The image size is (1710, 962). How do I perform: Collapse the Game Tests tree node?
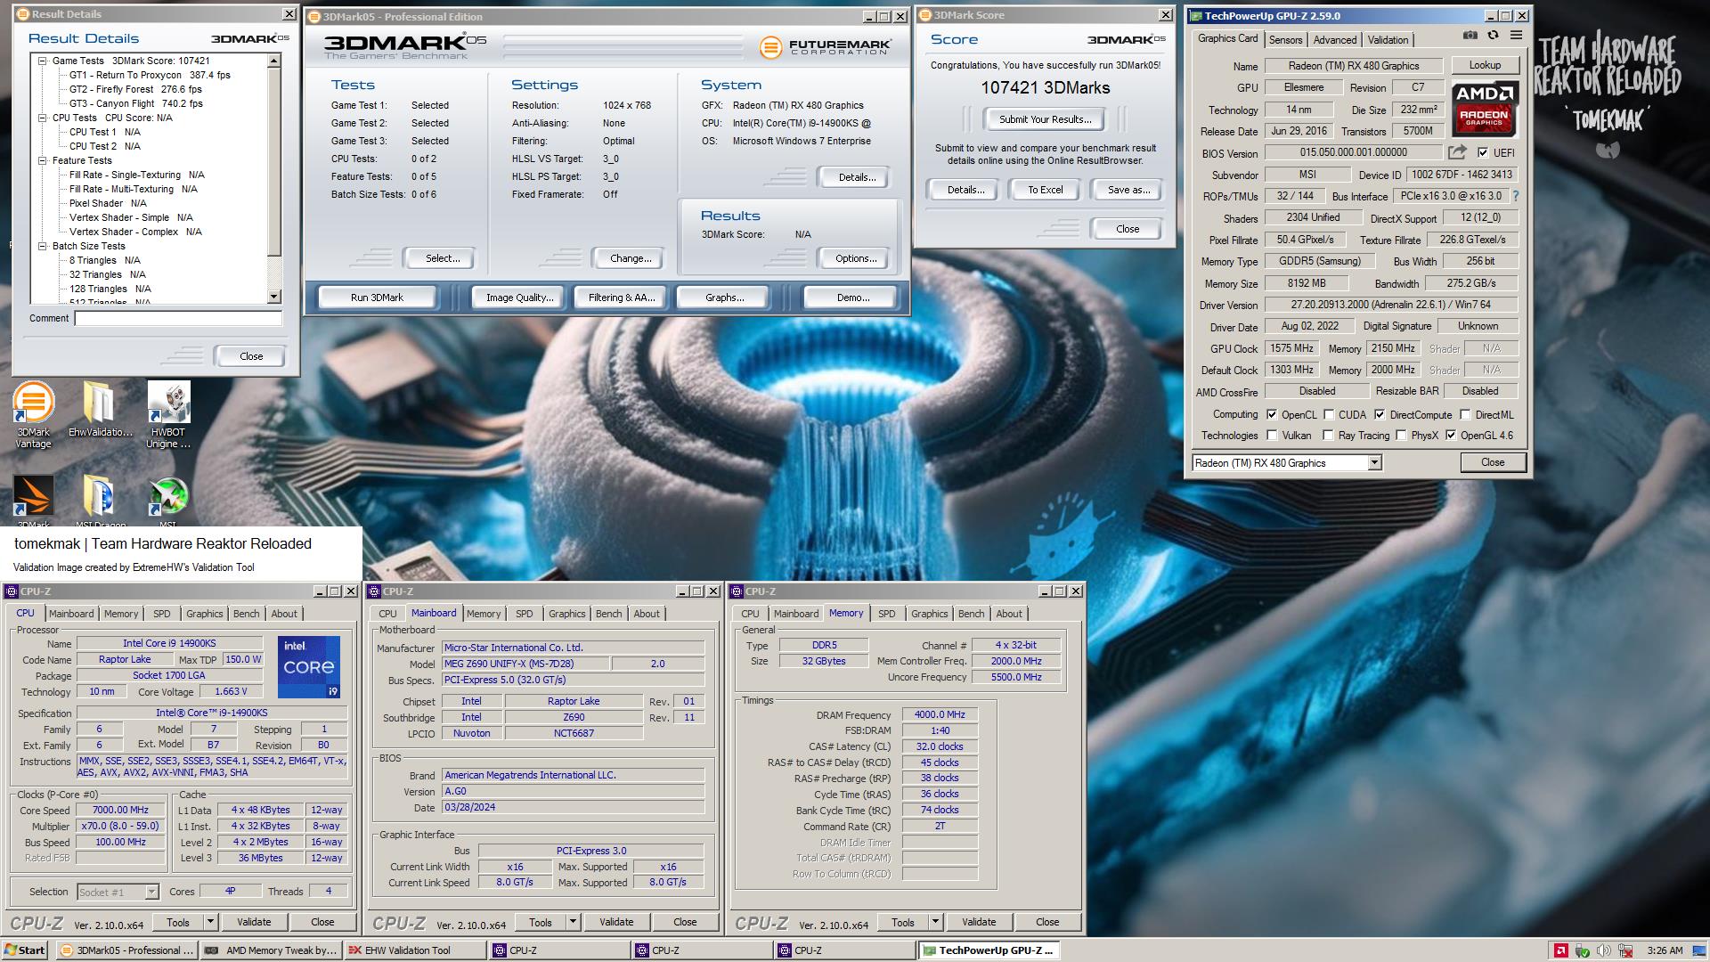click(42, 61)
